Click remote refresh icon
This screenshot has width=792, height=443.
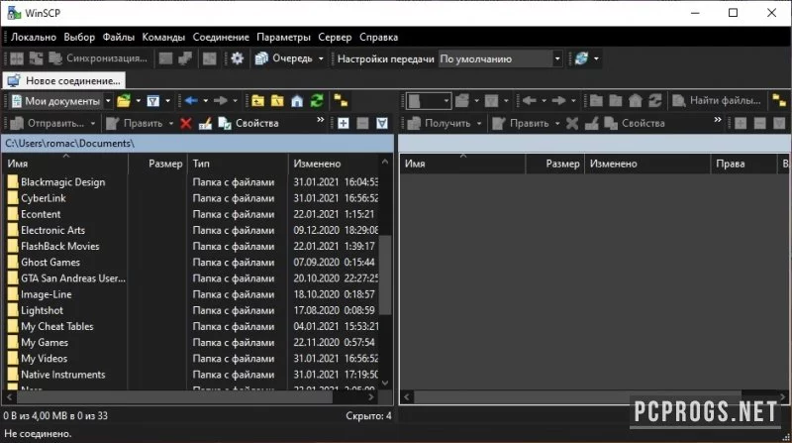click(x=655, y=101)
